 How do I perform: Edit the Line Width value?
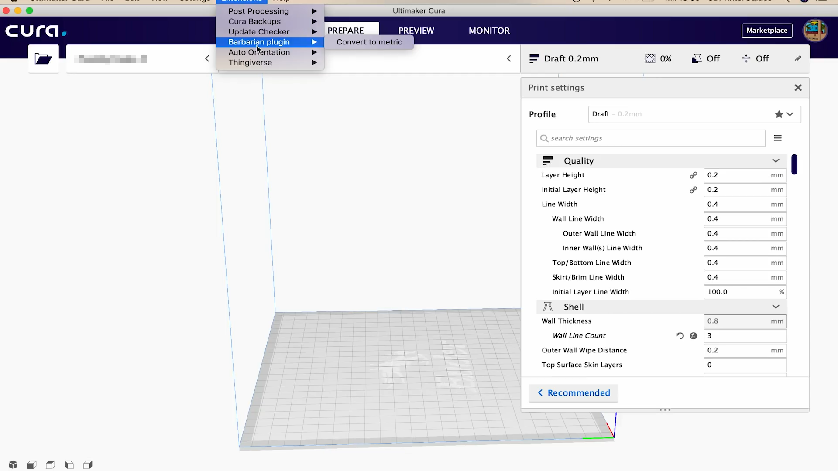745,205
